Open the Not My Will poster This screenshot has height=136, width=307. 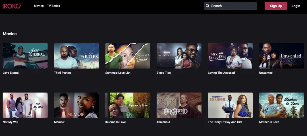coord(25,105)
